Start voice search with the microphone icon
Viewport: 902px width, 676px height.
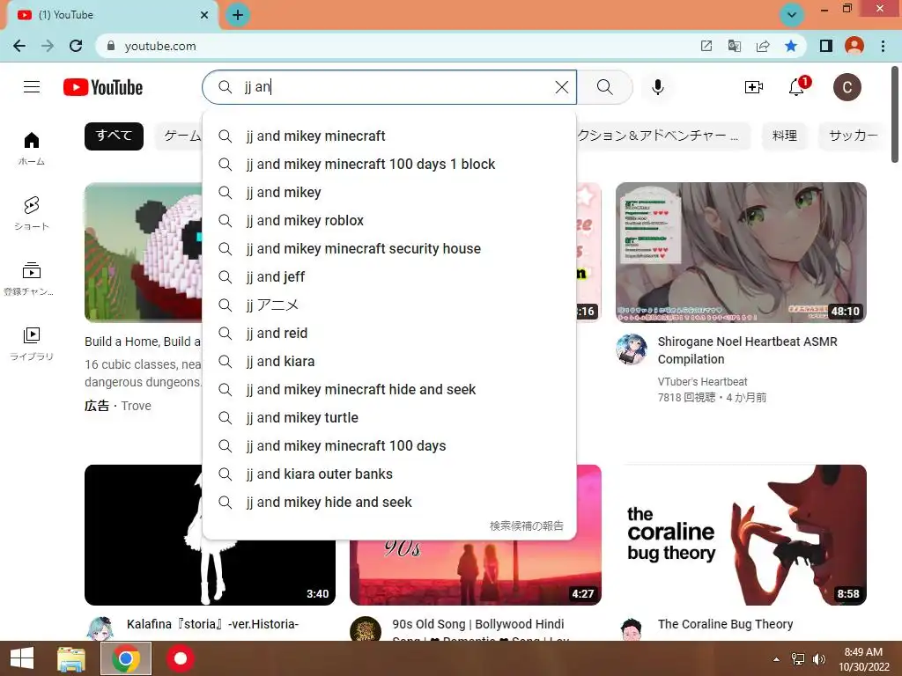tap(657, 87)
